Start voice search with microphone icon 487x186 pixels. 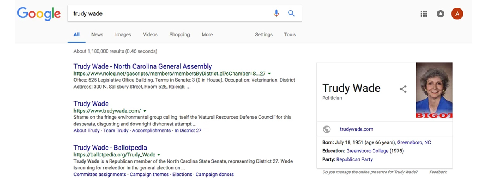tap(276, 13)
